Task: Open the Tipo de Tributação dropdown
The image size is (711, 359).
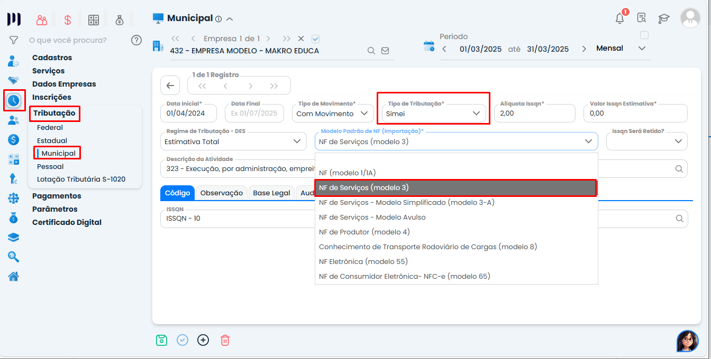Action: pos(434,114)
